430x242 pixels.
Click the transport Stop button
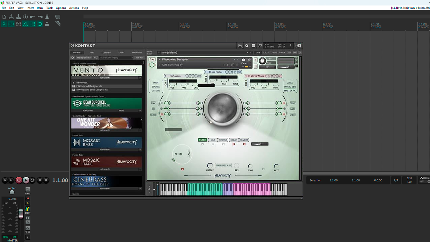[40, 180]
